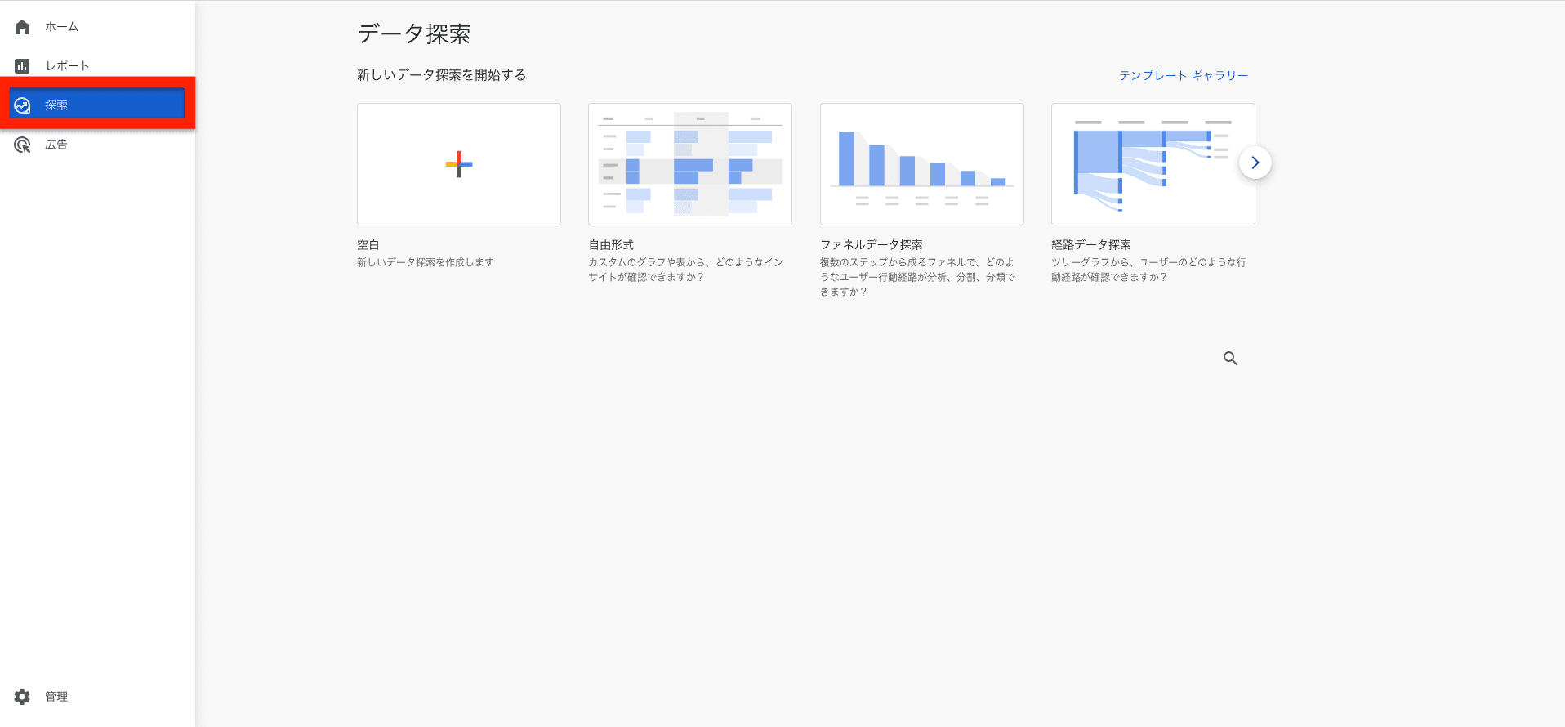Click the Reports (レポート) bar chart icon
1565x727 pixels.
[x=22, y=66]
